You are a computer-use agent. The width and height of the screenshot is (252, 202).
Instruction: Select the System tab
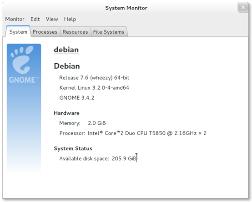(18, 32)
